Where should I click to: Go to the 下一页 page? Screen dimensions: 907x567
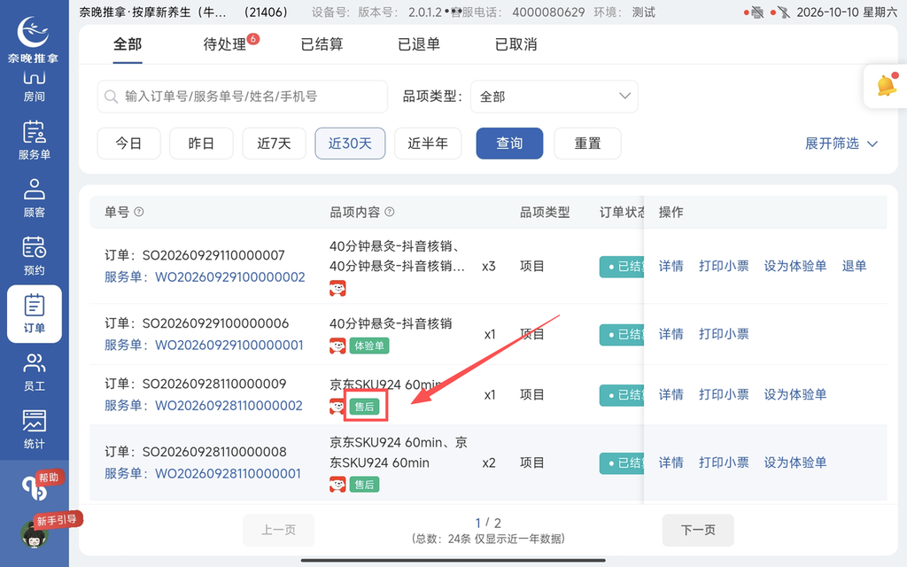(698, 530)
